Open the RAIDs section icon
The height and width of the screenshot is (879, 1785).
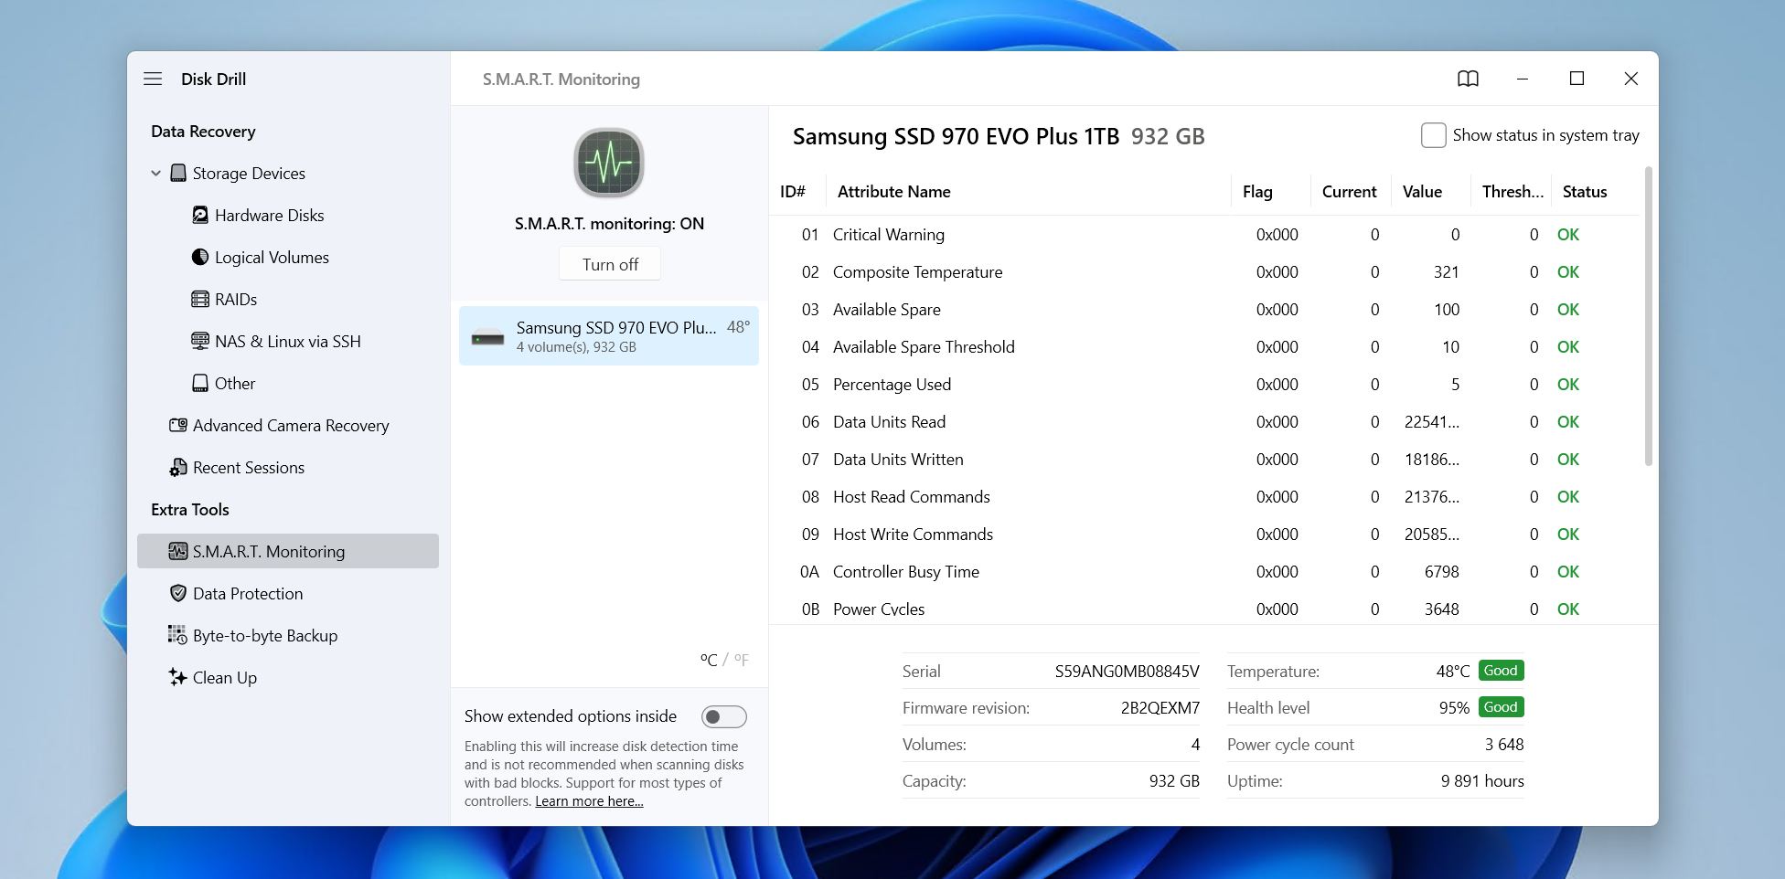pos(199,300)
